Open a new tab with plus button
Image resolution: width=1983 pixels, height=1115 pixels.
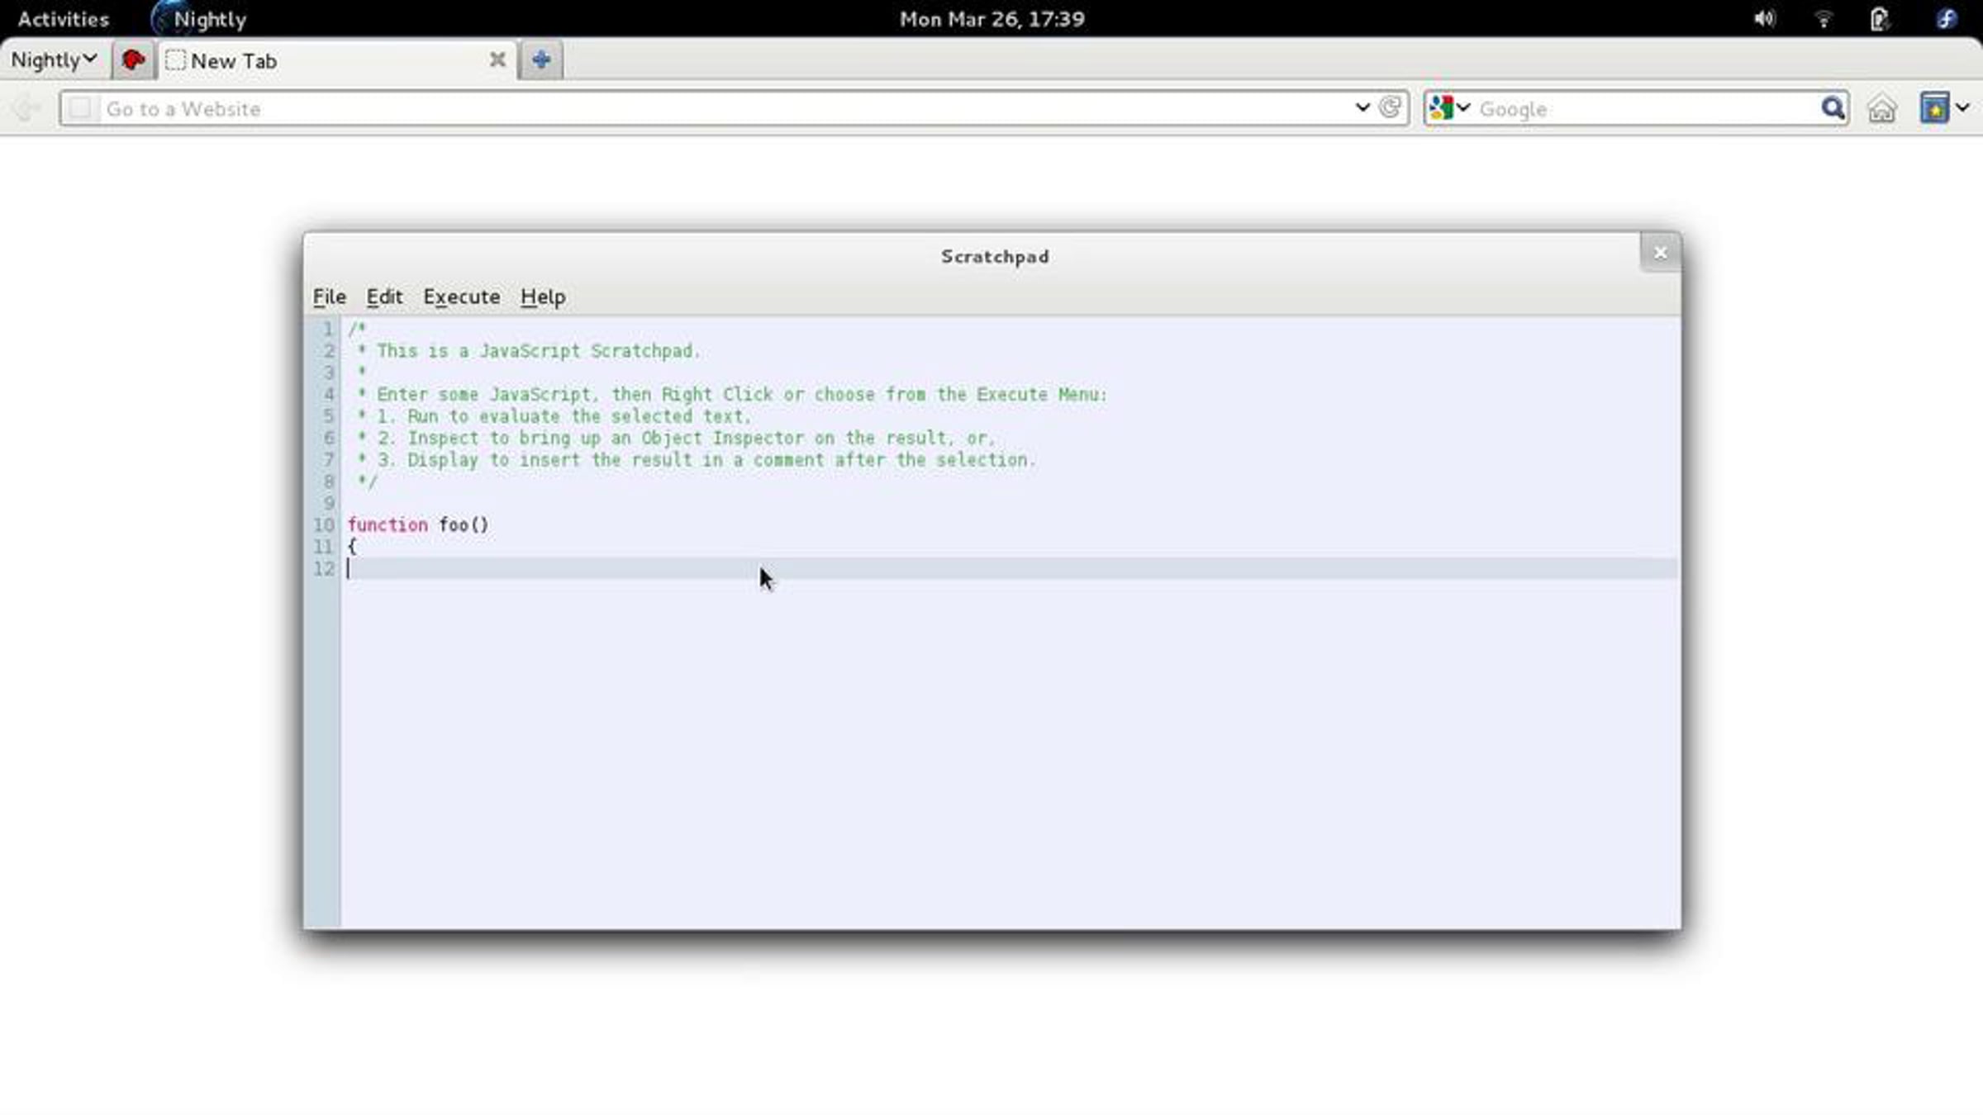pyautogui.click(x=541, y=59)
